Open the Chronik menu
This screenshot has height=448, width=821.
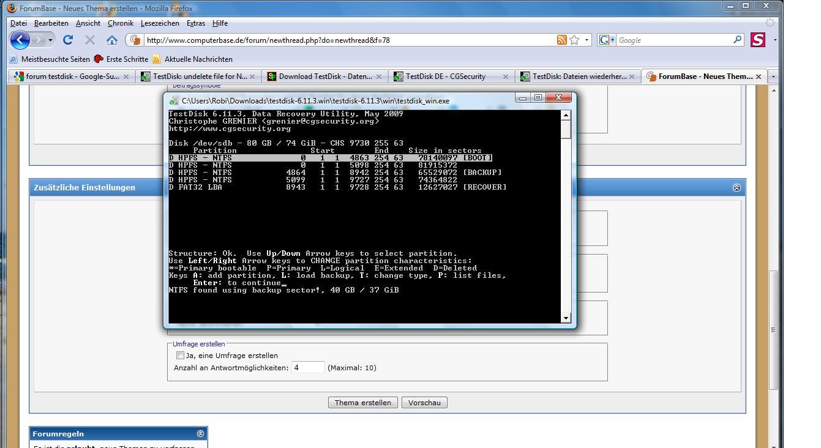coord(121,23)
